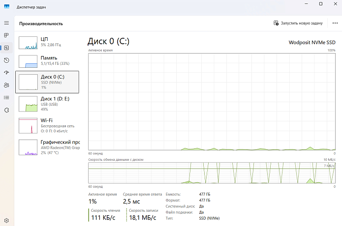Open the Графический процессор item
Screen dimensions: 342x226
[x=48, y=146]
